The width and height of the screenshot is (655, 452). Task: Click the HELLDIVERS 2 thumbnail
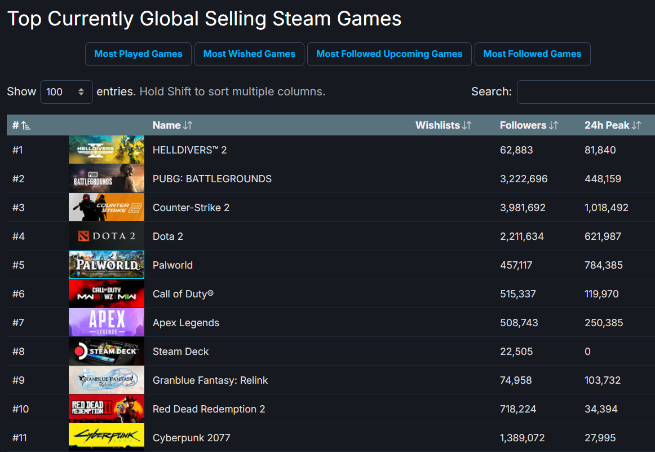(107, 150)
